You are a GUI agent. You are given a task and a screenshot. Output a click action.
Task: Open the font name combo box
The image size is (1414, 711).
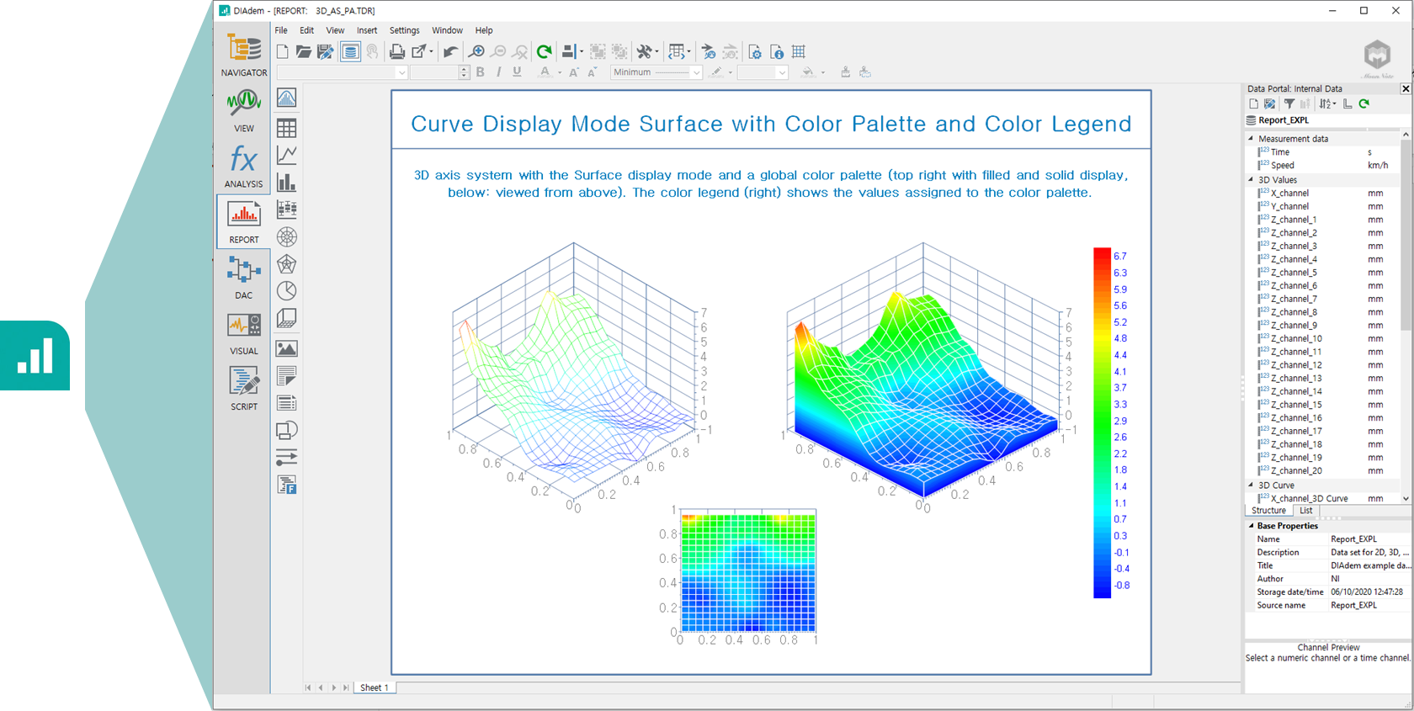[x=342, y=72]
